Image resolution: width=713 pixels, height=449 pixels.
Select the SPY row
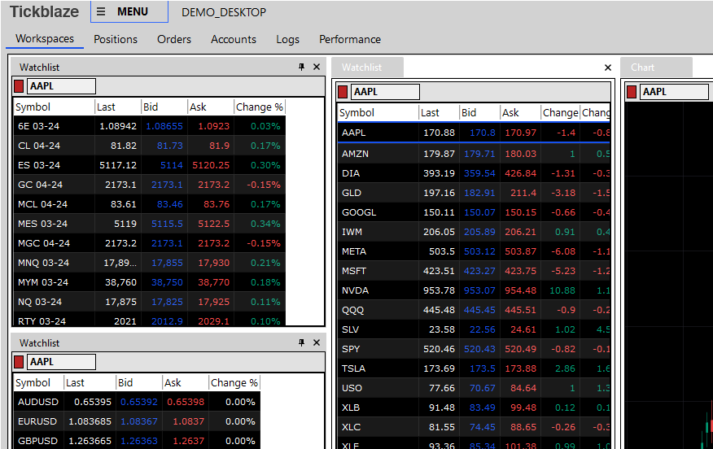tap(474, 349)
